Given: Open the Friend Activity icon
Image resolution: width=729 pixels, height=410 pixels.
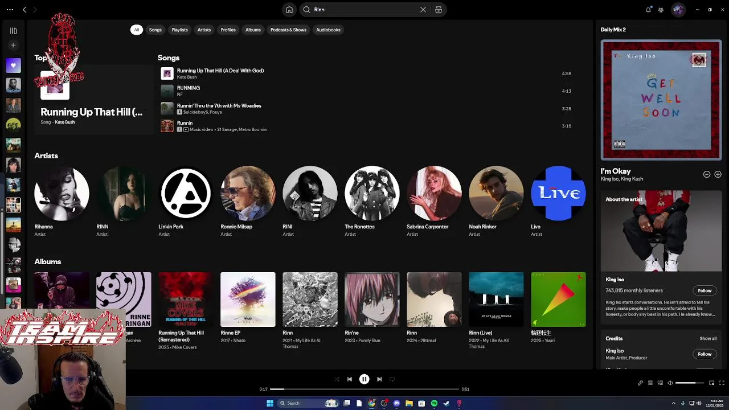Looking at the screenshot, I should [x=661, y=10].
